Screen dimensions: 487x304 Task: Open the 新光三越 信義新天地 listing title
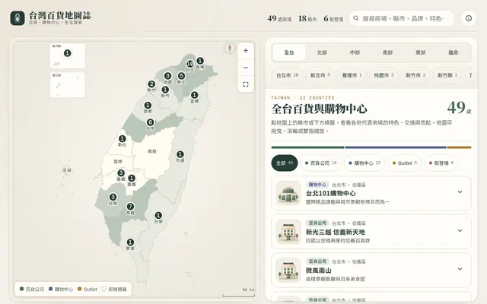(335, 232)
